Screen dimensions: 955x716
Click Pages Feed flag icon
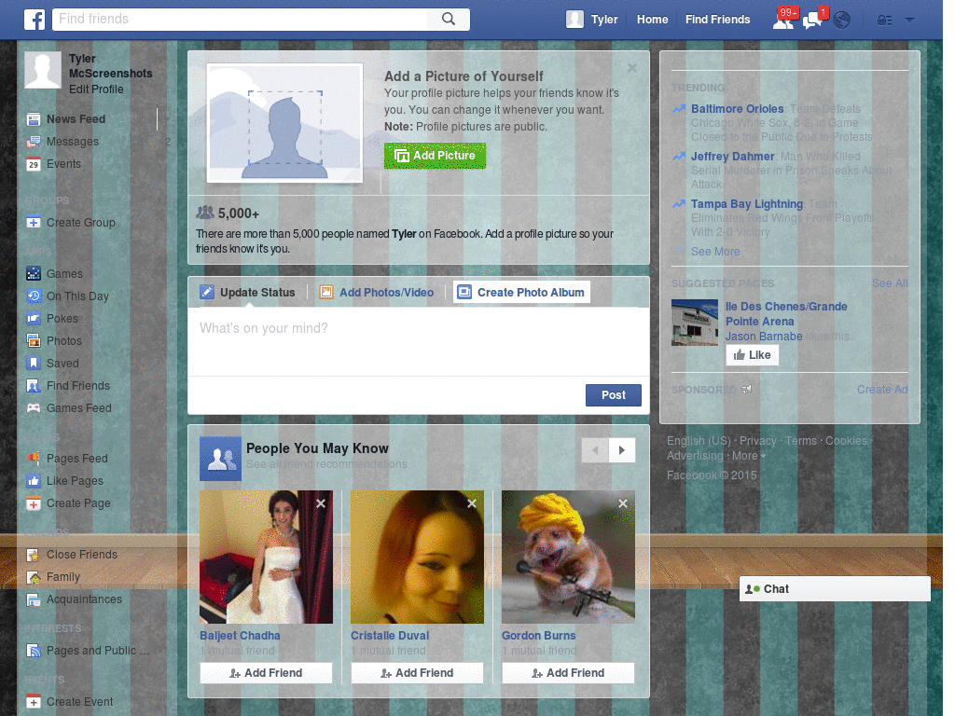click(34, 459)
